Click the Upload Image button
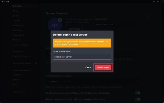The width and height of the screenshot is (164, 103). (74, 29)
